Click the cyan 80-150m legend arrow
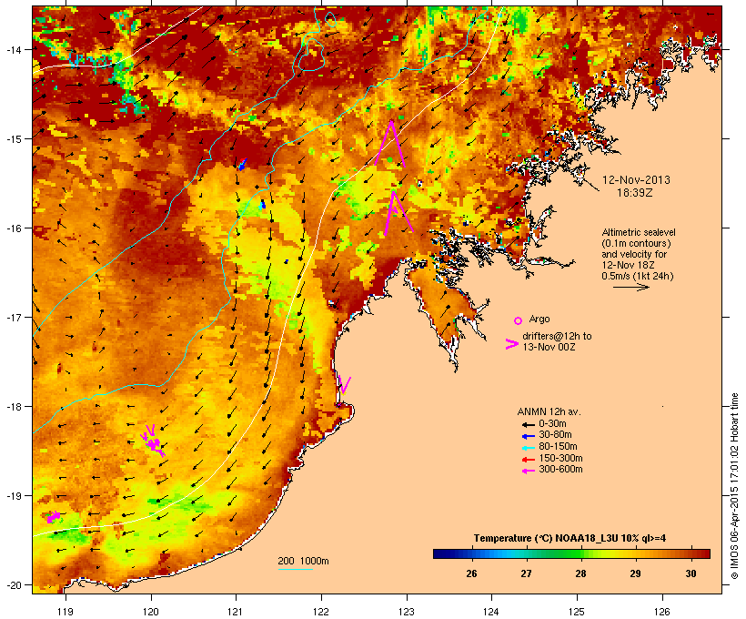 [x=529, y=448]
